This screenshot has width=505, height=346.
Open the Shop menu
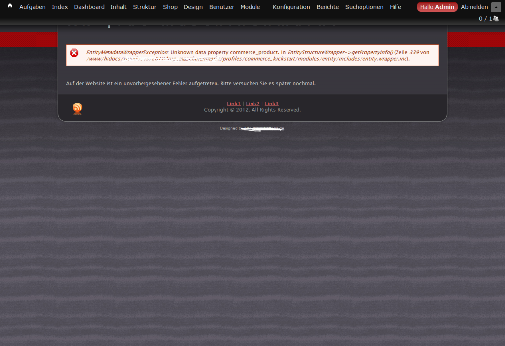(x=170, y=7)
